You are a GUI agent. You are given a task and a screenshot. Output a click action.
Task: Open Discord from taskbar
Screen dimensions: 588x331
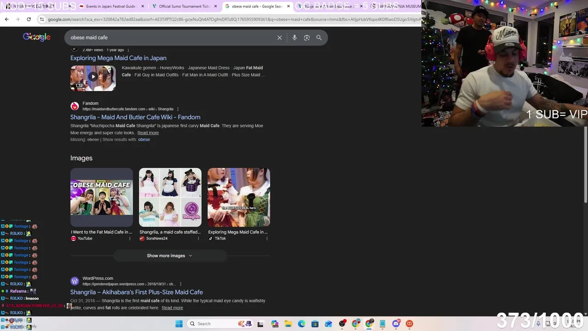(x=396, y=324)
